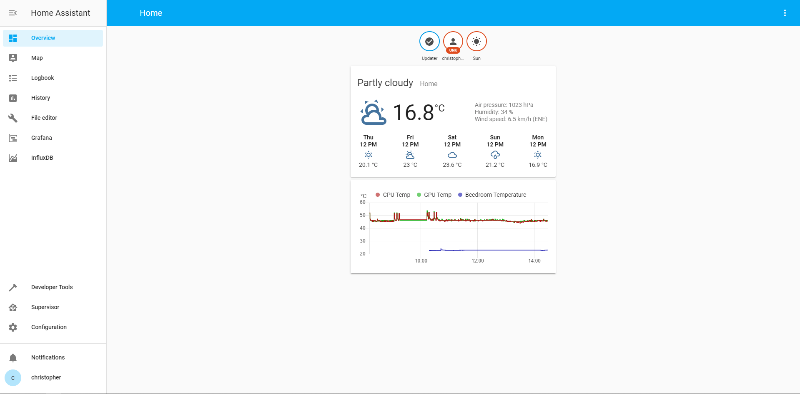
Task: Click the christopher user profile entry
Action: [46, 377]
